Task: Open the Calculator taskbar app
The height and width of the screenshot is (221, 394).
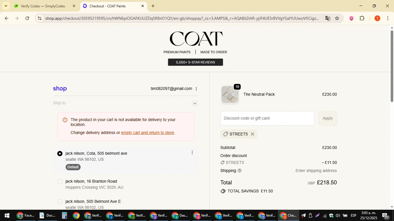Action: click(x=64, y=215)
